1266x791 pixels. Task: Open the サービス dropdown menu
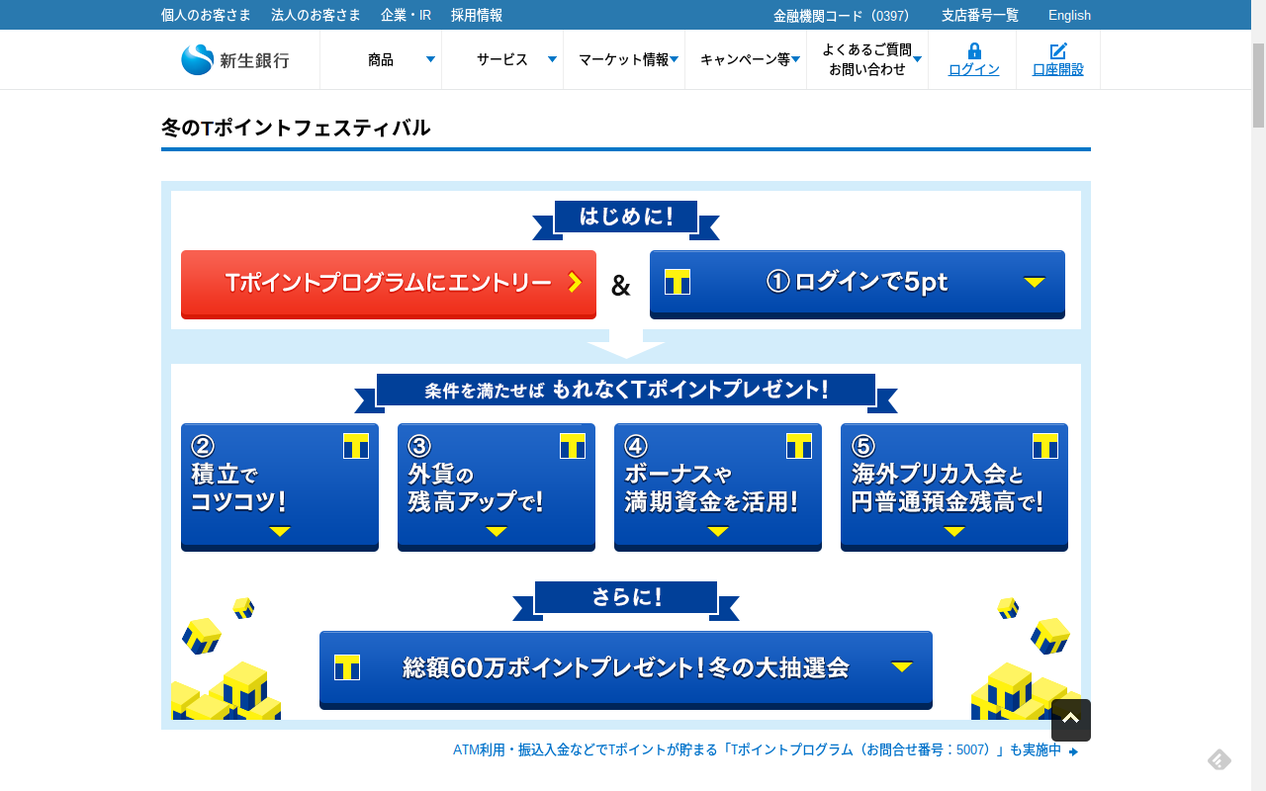(502, 59)
